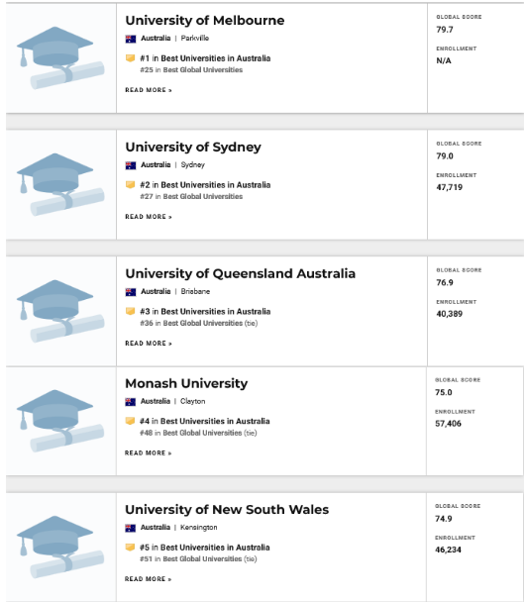Viewport: 525px width, 602px height.
Task: Select Read More under University of Melbourne
Action: click(149, 90)
